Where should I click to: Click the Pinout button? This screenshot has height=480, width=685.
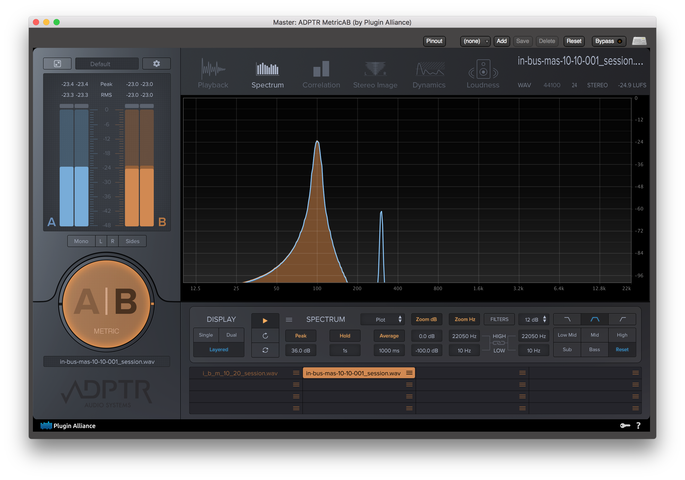click(x=434, y=41)
